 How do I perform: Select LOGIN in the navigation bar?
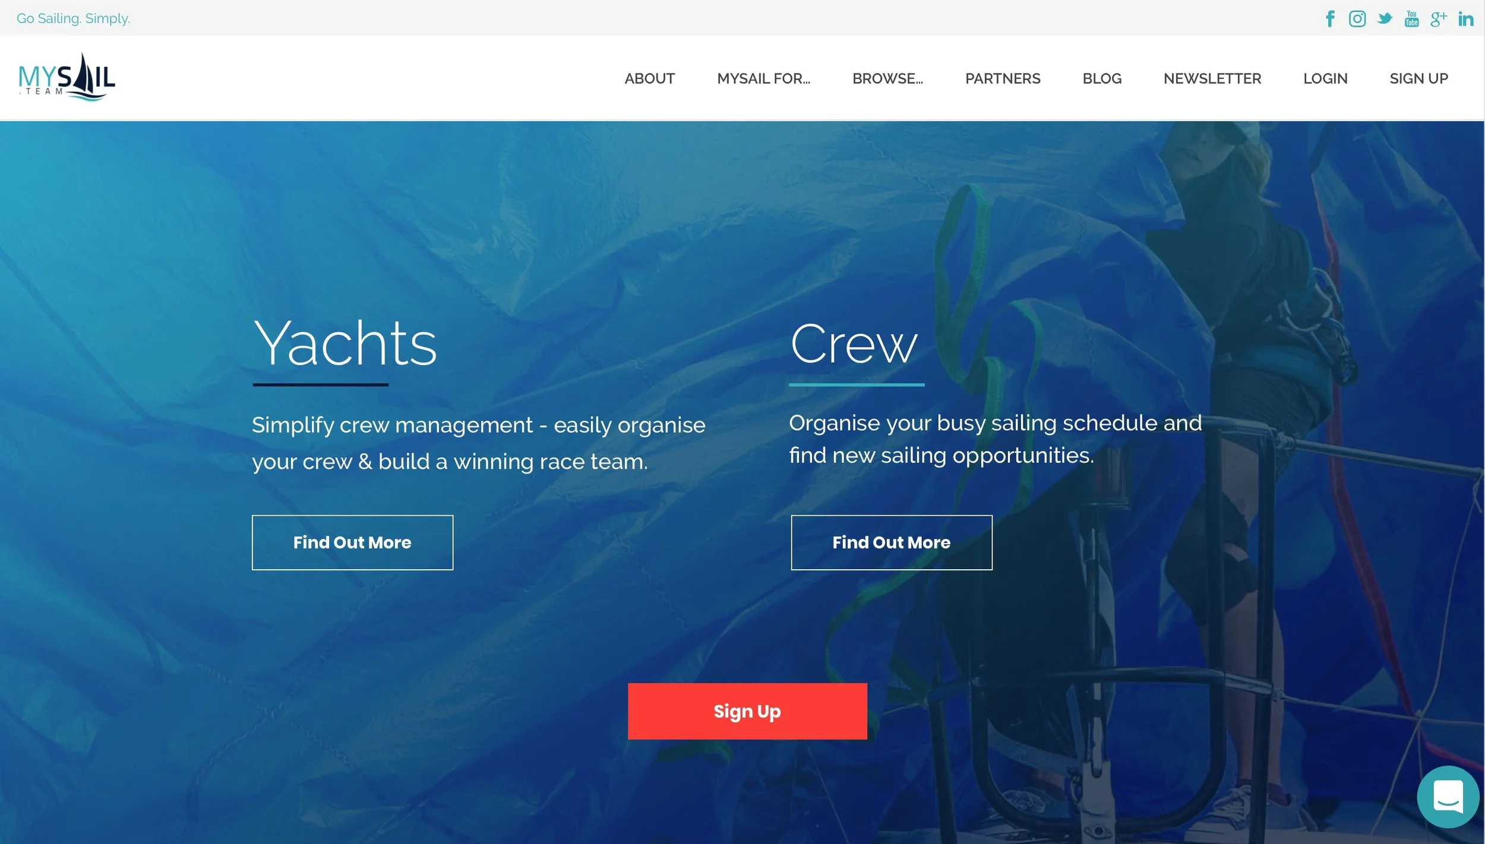1325,78
